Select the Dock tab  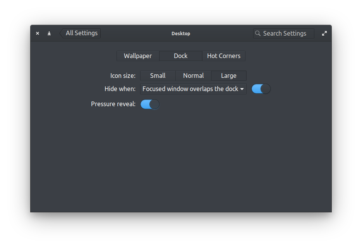click(181, 56)
